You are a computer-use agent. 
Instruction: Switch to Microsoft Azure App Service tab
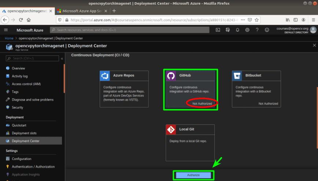(82, 11)
